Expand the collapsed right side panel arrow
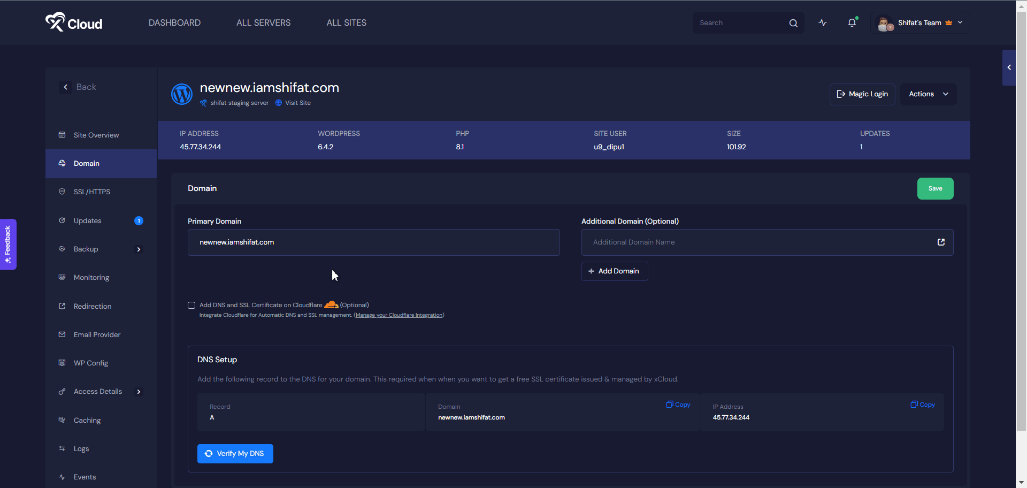Viewport: 1027px width, 488px height. click(1009, 67)
